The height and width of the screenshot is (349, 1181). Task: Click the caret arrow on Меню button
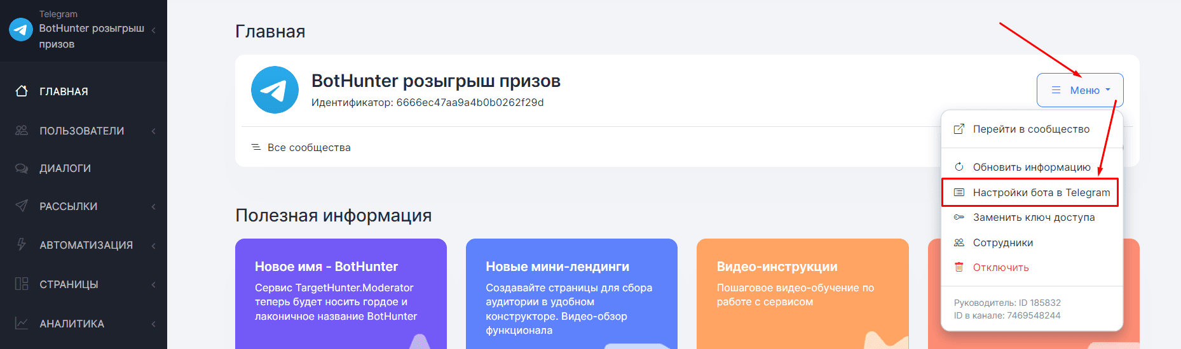tap(1108, 90)
